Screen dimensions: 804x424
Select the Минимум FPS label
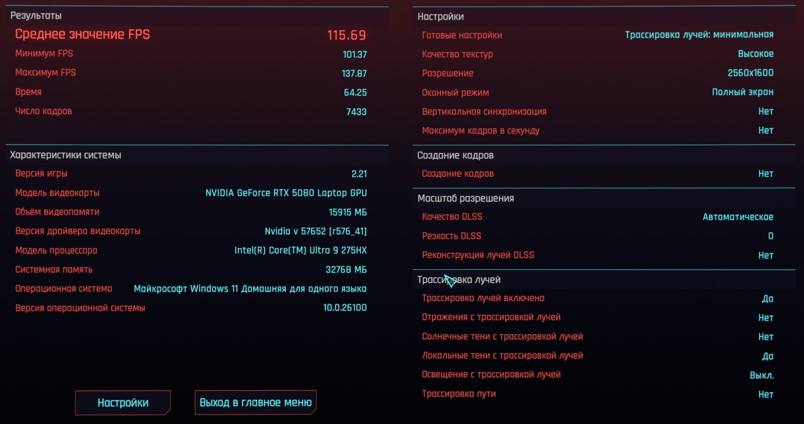click(44, 54)
